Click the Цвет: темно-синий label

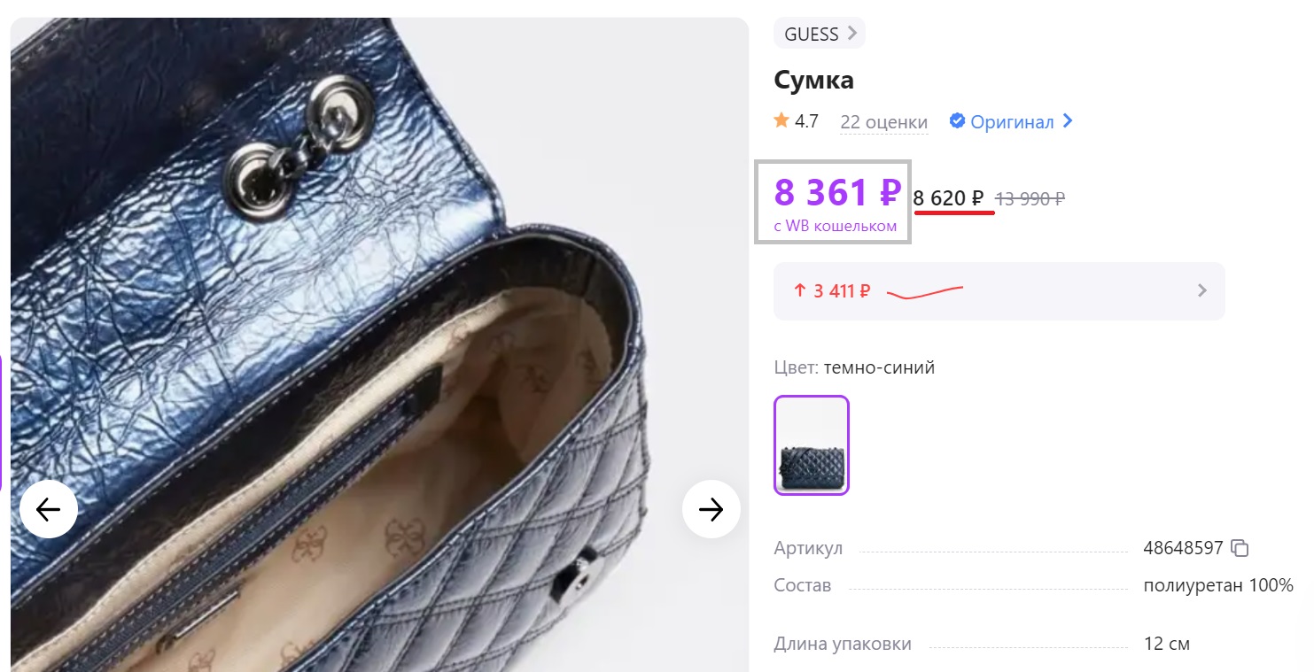coord(854,367)
